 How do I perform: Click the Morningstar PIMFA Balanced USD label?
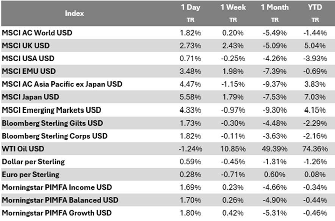(x=60, y=200)
